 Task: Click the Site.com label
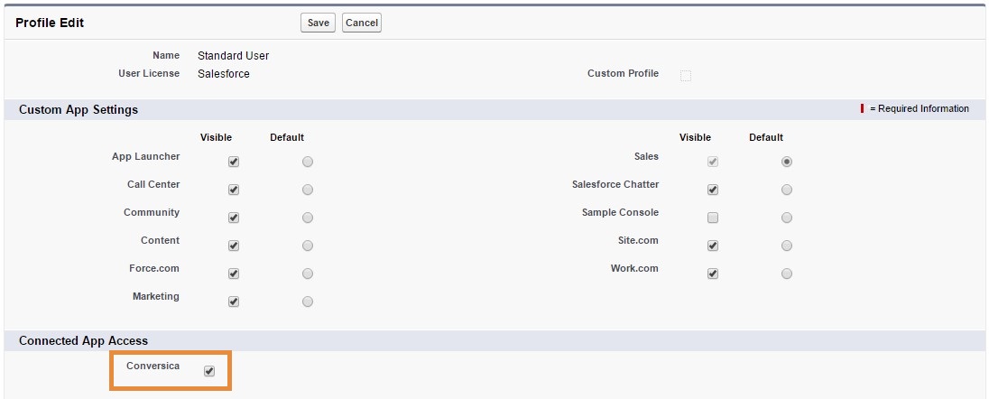tap(638, 240)
